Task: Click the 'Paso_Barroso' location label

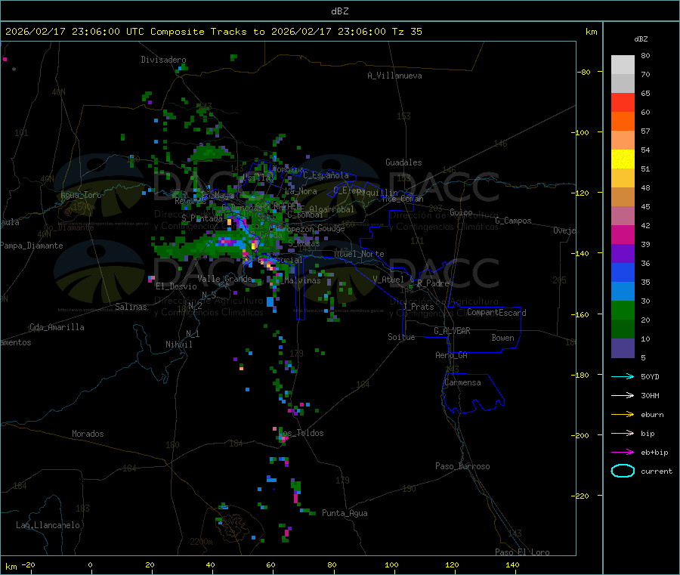Action: [x=462, y=466]
